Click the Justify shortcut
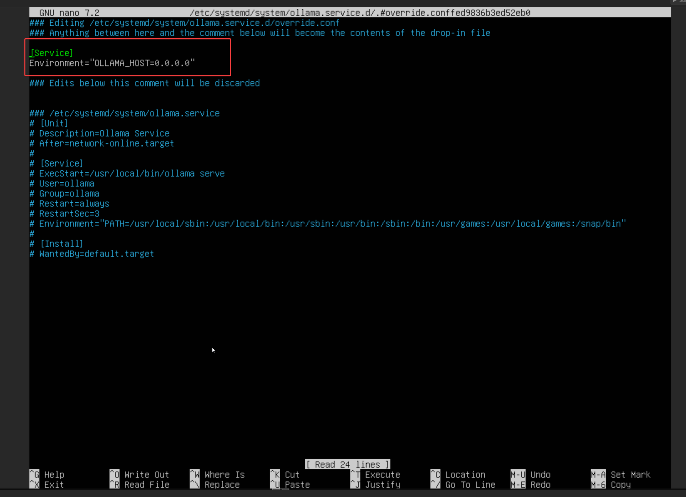Viewport: 686px width, 497px height. click(375, 485)
